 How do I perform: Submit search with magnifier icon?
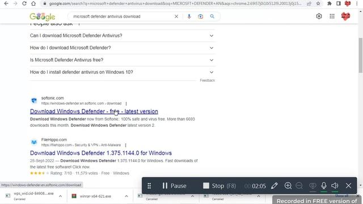coord(212,16)
